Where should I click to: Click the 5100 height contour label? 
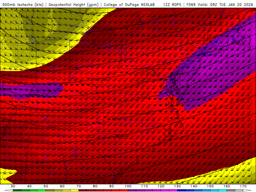90,14
